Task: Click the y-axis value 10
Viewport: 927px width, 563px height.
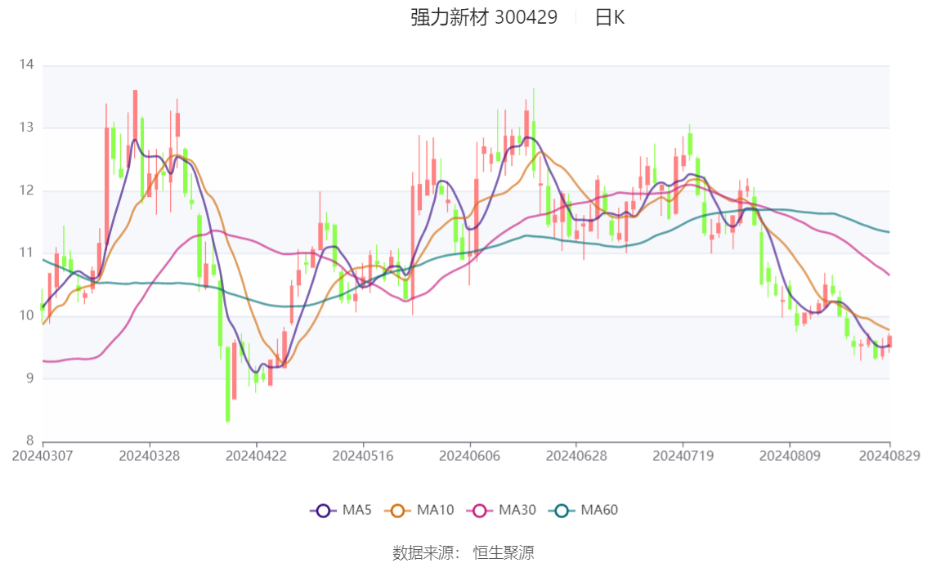Action: click(x=27, y=315)
